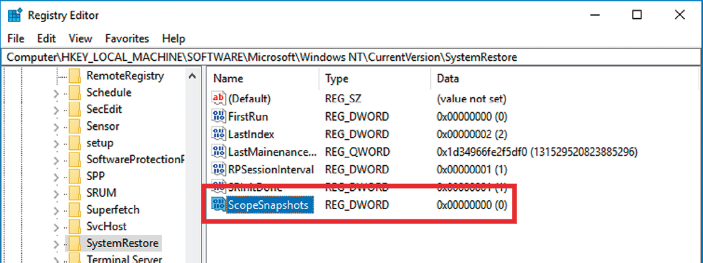This screenshot has height=263, width=703.
Task: Open the Edit menu
Action: point(47,38)
